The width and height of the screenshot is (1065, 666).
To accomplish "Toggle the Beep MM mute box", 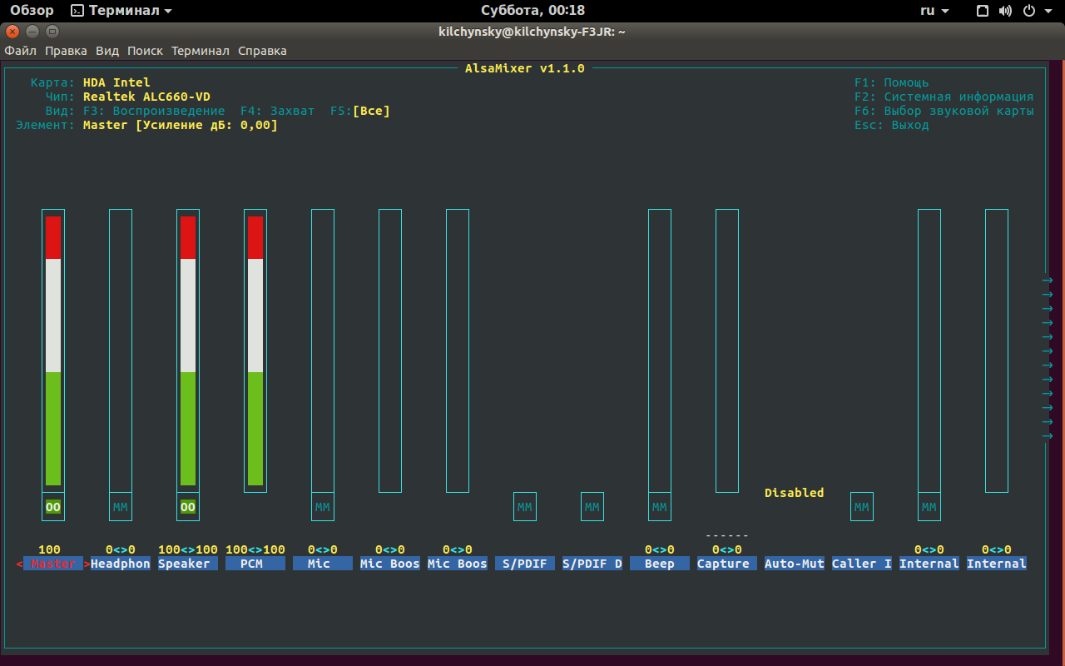I will (x=660, y=507).
